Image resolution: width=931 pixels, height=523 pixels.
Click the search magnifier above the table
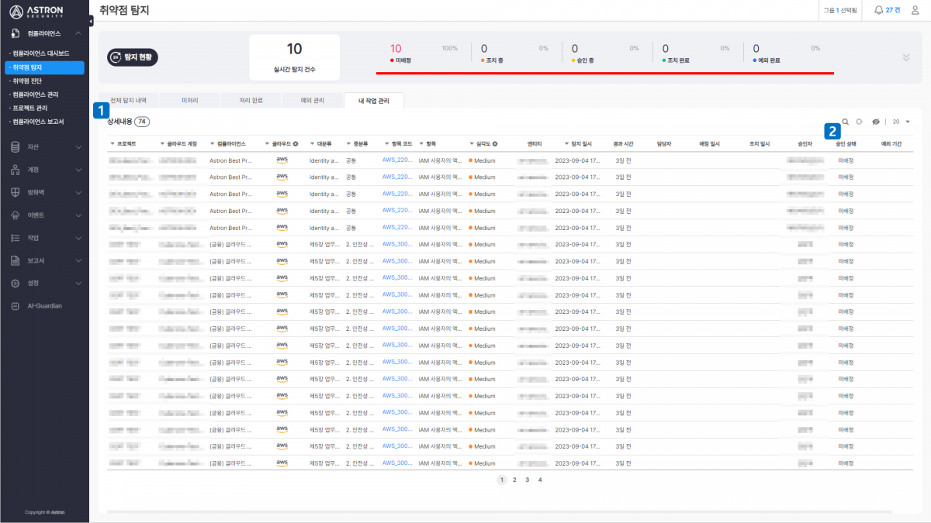[x=846, y=122]
